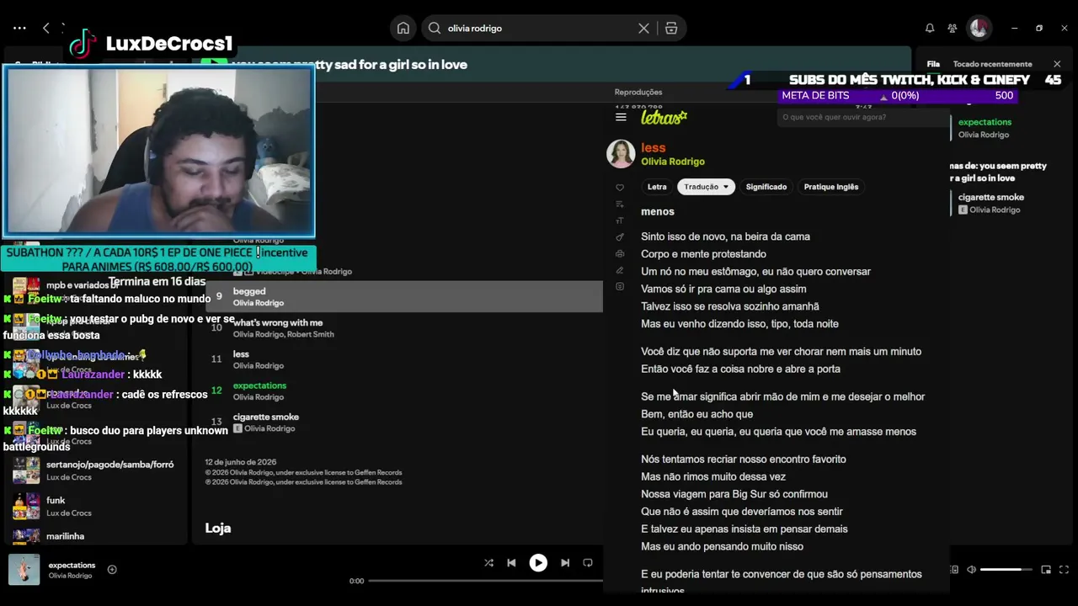Select the Significado tab
The width and height of the screenshot is (1078, 606).
tap(766, 187)
